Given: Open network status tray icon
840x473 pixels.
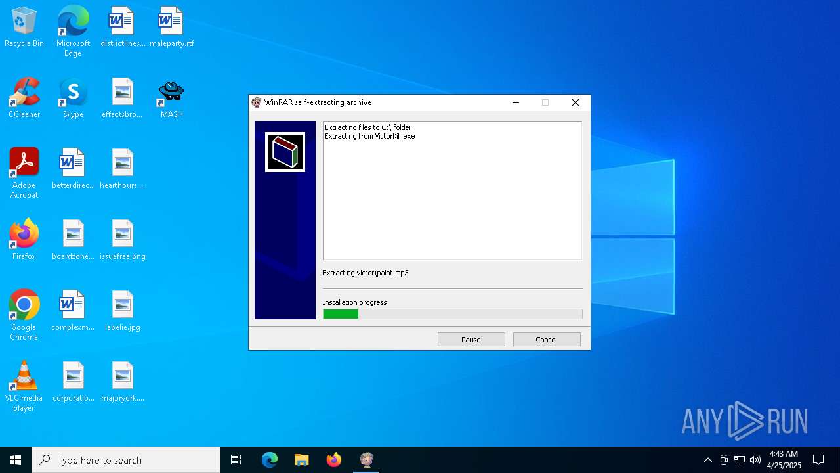Looking at the screenshot, I should pyautogui.click(x=740, y=460).
